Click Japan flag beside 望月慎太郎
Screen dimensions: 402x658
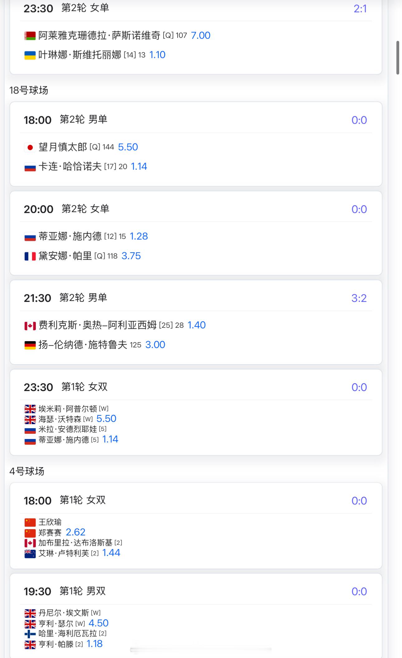coord(30,148)
